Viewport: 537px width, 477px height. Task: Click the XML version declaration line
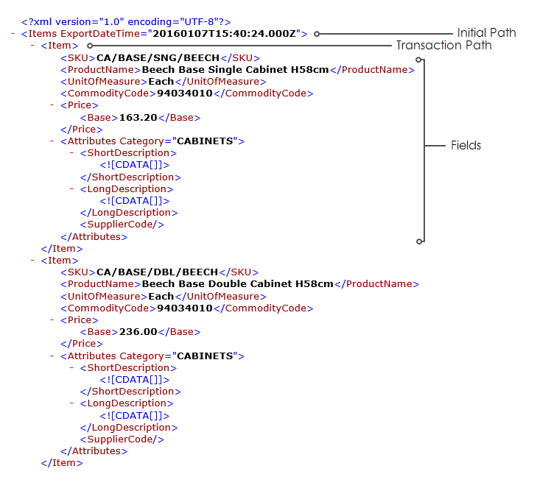(x=126, y=22)
